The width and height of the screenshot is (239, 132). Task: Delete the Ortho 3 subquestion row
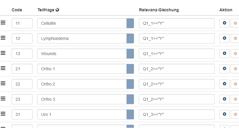[235, 99]
